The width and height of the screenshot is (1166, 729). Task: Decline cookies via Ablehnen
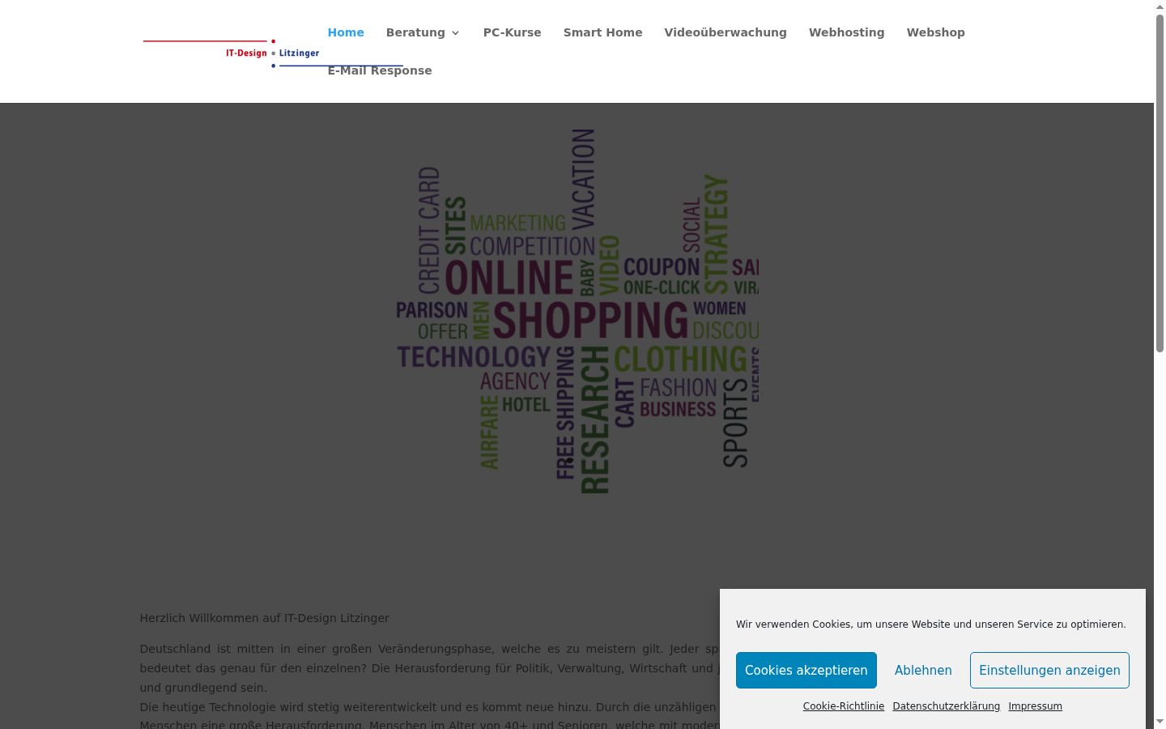point(923,671)
